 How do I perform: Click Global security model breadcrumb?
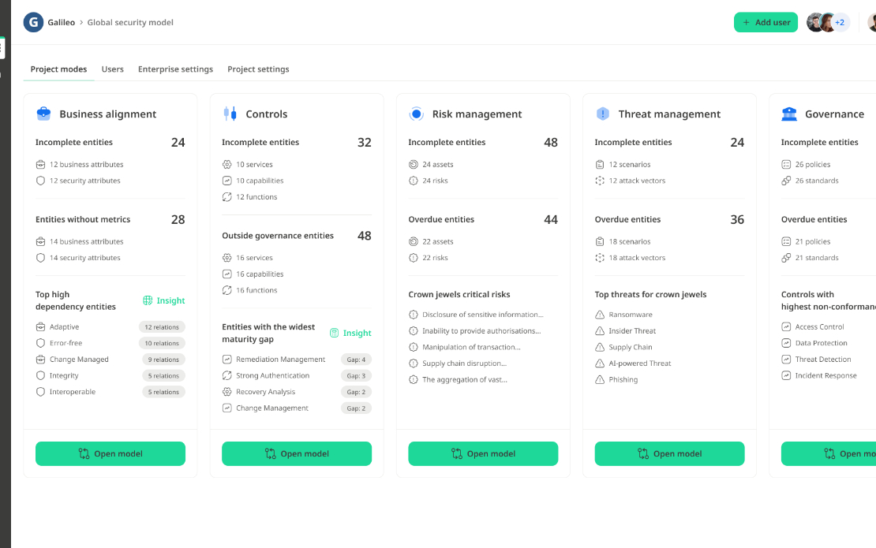[130, 22]
